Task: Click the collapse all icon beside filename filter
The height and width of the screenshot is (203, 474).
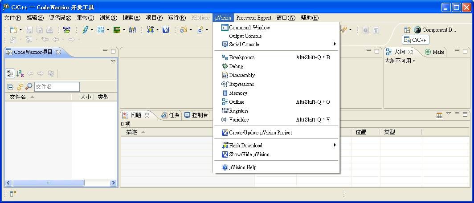Action: tap(10, 87)
